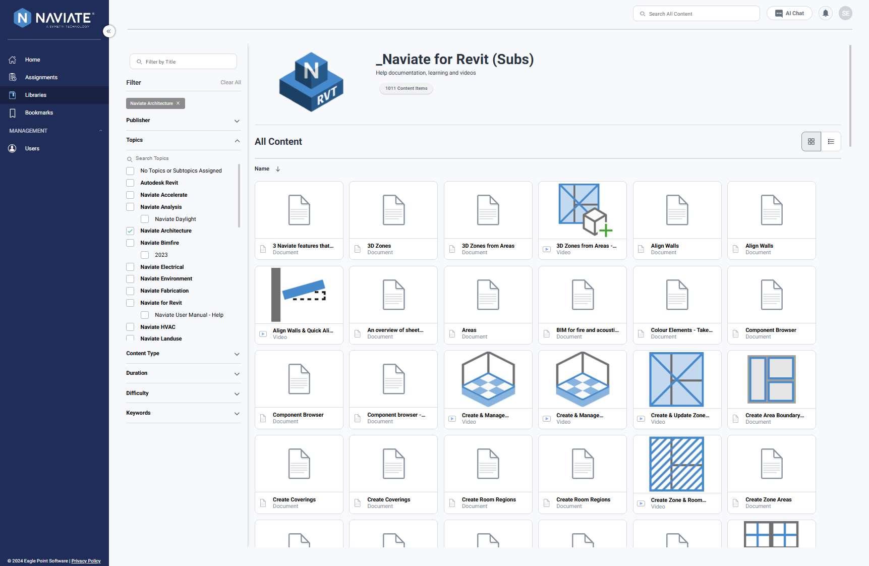This screenshot has width=869, height=566.
Task: Switch to list view icon
Action: [x=831, y=142]
